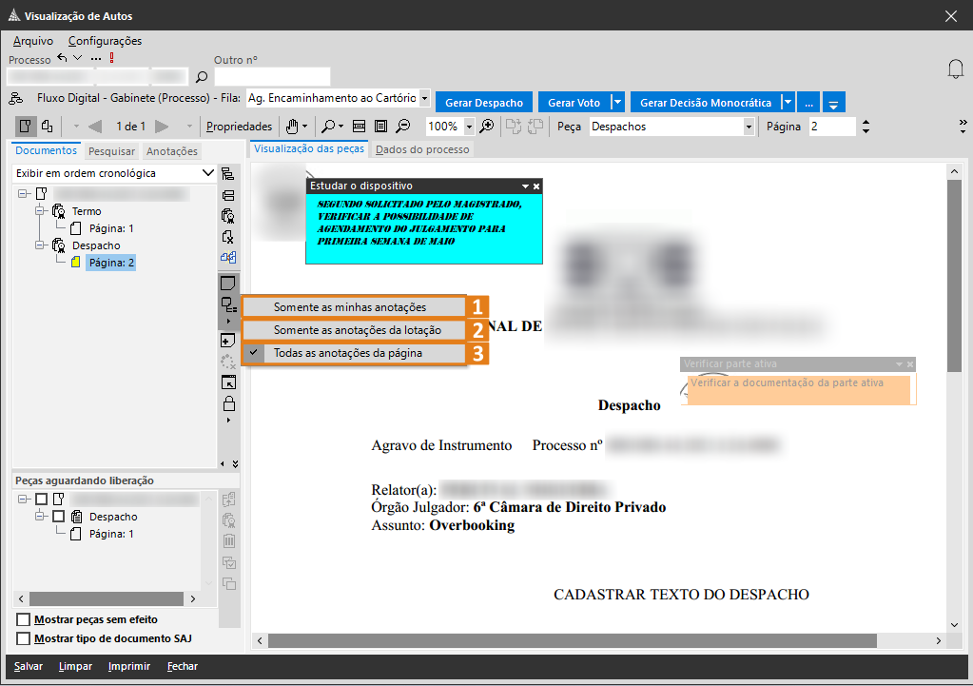The height and width of the screenshot is (686, 973).
Task: Click the back arrow next to Processo
Action: pyautogui.click(x=62, y=58)
